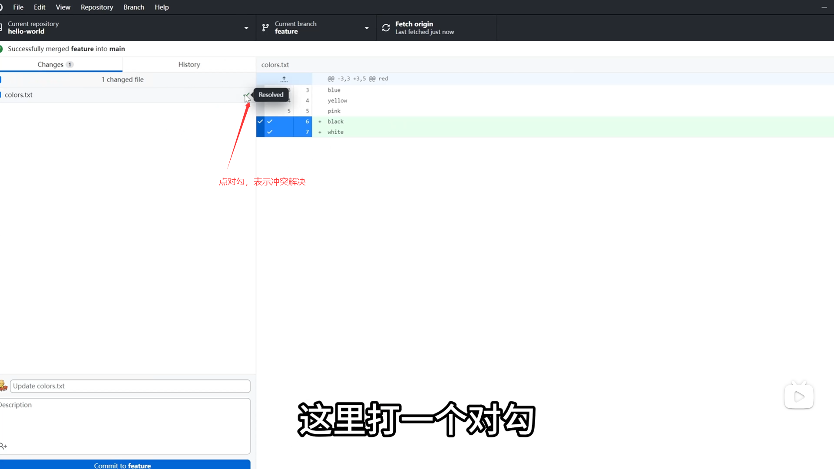Toggle selection of line 7 'white'

pyautogui.click(x=270, y=132)
